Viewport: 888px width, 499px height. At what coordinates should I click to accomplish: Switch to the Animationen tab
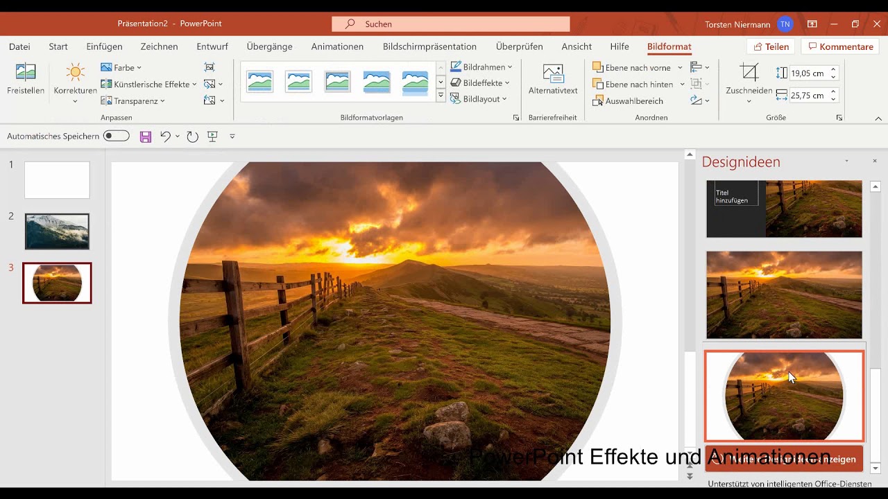tap(337, 46)
